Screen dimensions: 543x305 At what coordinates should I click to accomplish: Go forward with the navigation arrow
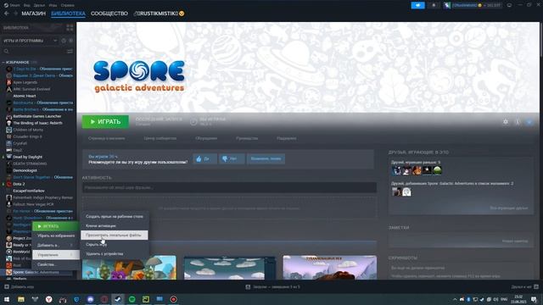(x=15, y=14)
